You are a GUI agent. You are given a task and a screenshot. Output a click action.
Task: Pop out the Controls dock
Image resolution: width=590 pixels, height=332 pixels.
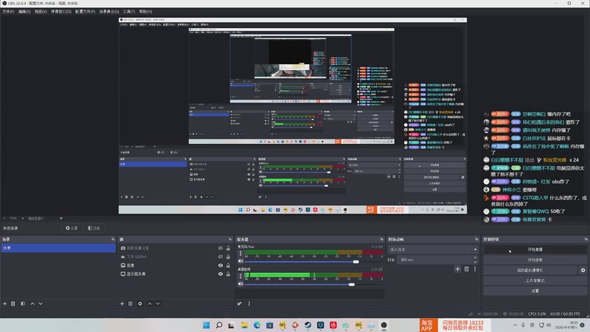tap(586, 239)
